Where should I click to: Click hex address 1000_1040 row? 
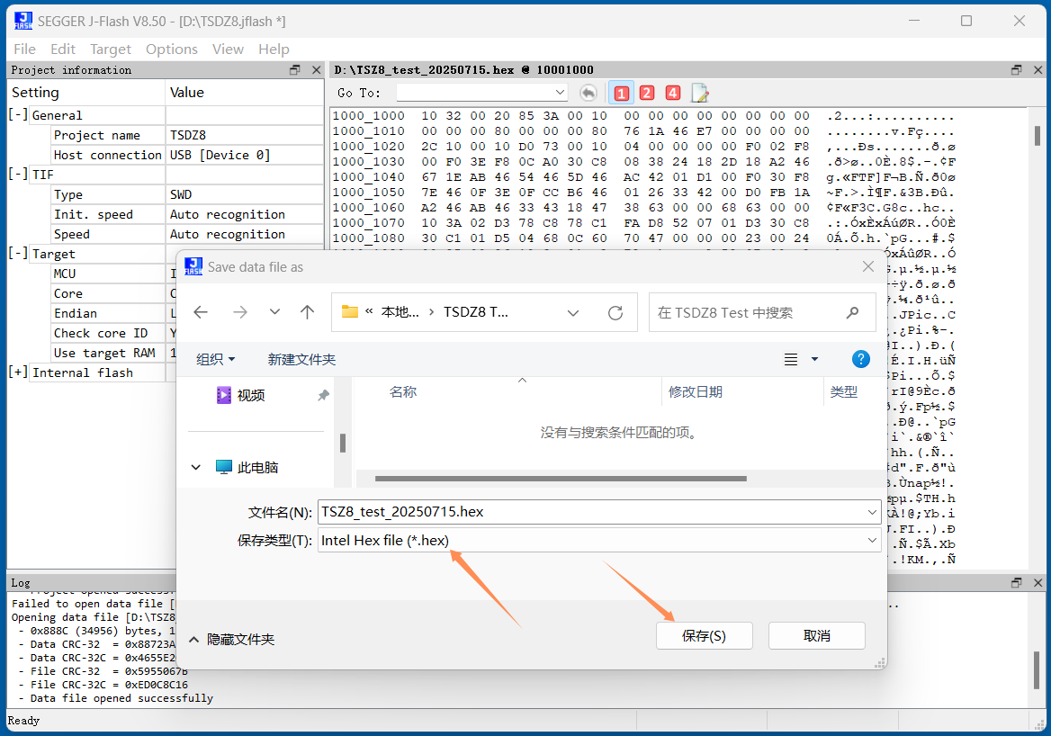pos(643,177)
